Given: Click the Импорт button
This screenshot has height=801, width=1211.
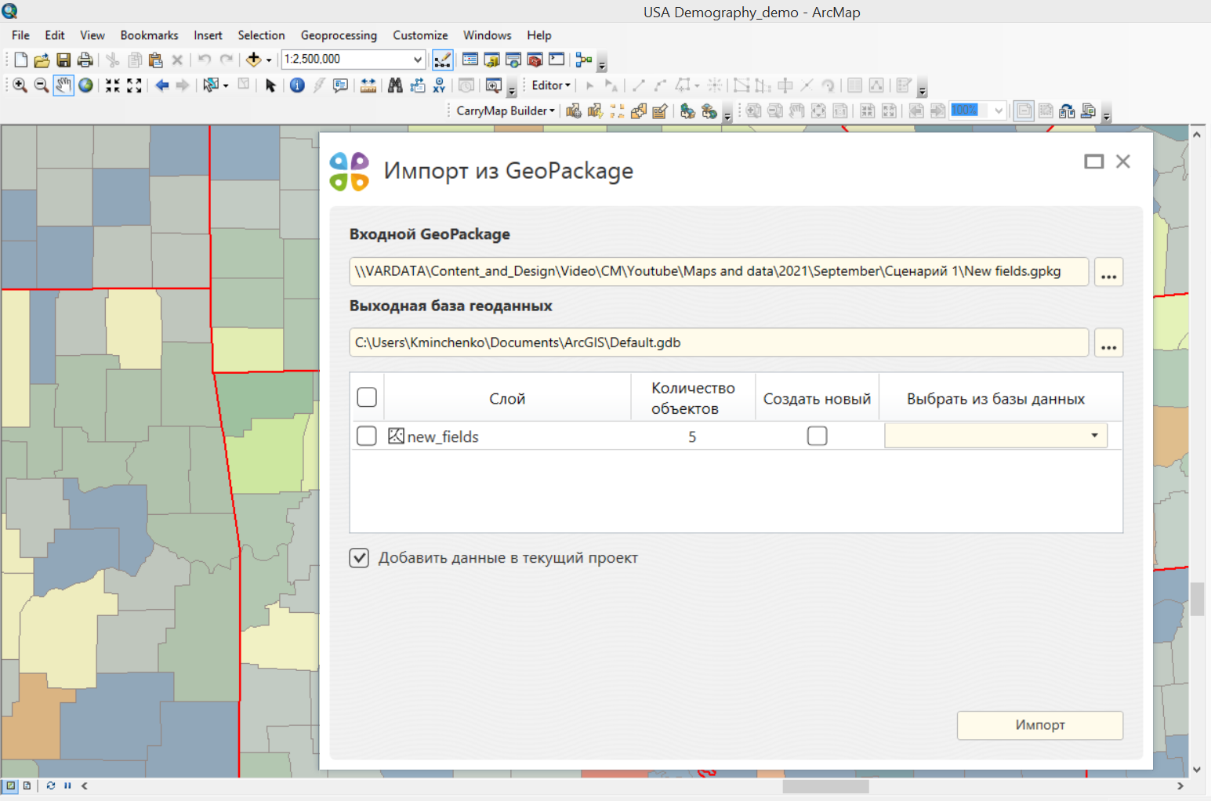Looking at the screenshot, I should (1040, 725).
